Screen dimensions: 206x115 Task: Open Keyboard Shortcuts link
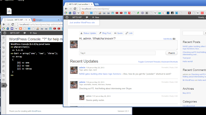pos(170,62)
